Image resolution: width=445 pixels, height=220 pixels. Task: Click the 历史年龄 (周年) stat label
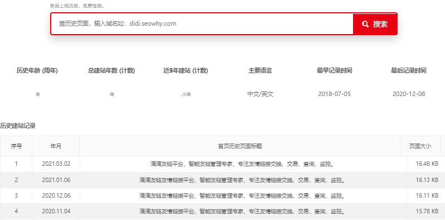(x=37, y=71)
